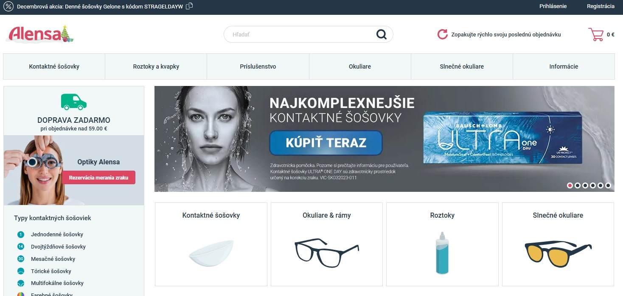This screenshot has height=296, width=623.
Task: Open the Jednodenné šošovky sidebar link
Action: [57, 234]
